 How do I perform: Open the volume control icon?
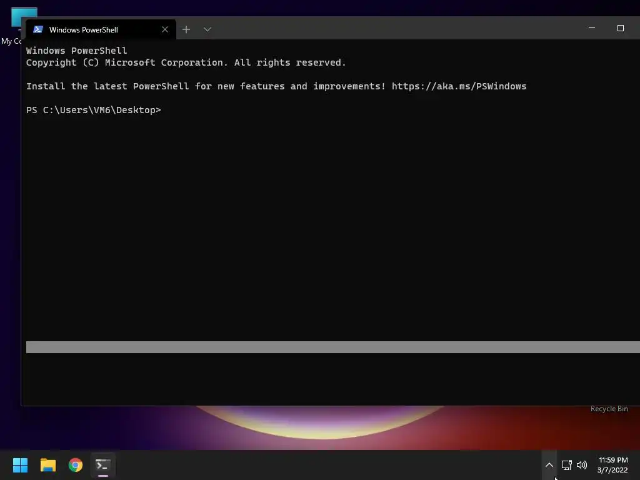[582, 465]
